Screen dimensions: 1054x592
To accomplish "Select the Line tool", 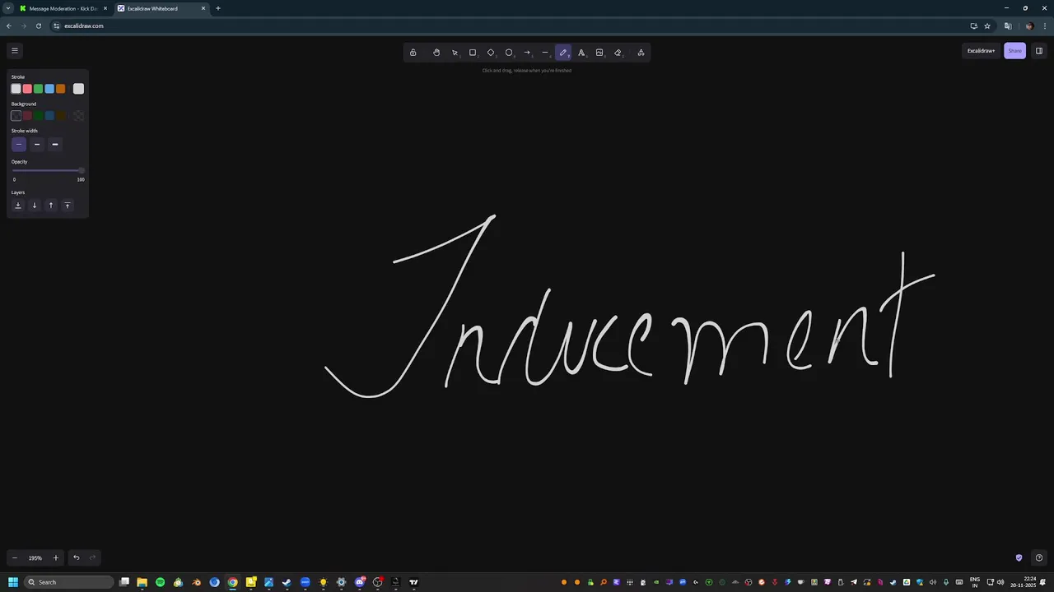I will [545, 53].
